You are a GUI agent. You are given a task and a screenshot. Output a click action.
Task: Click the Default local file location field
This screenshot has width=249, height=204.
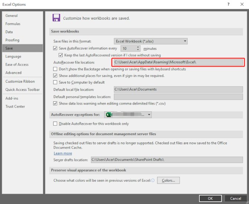(x=178, y=89)
